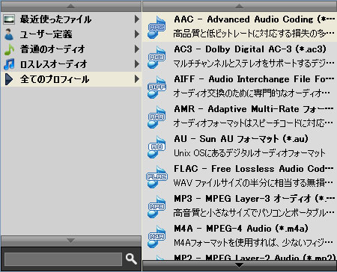Choose AAC - Advanced Audio Coding profile
The width and height of the screenshot is (337, 272).
(x=240, y=27)
